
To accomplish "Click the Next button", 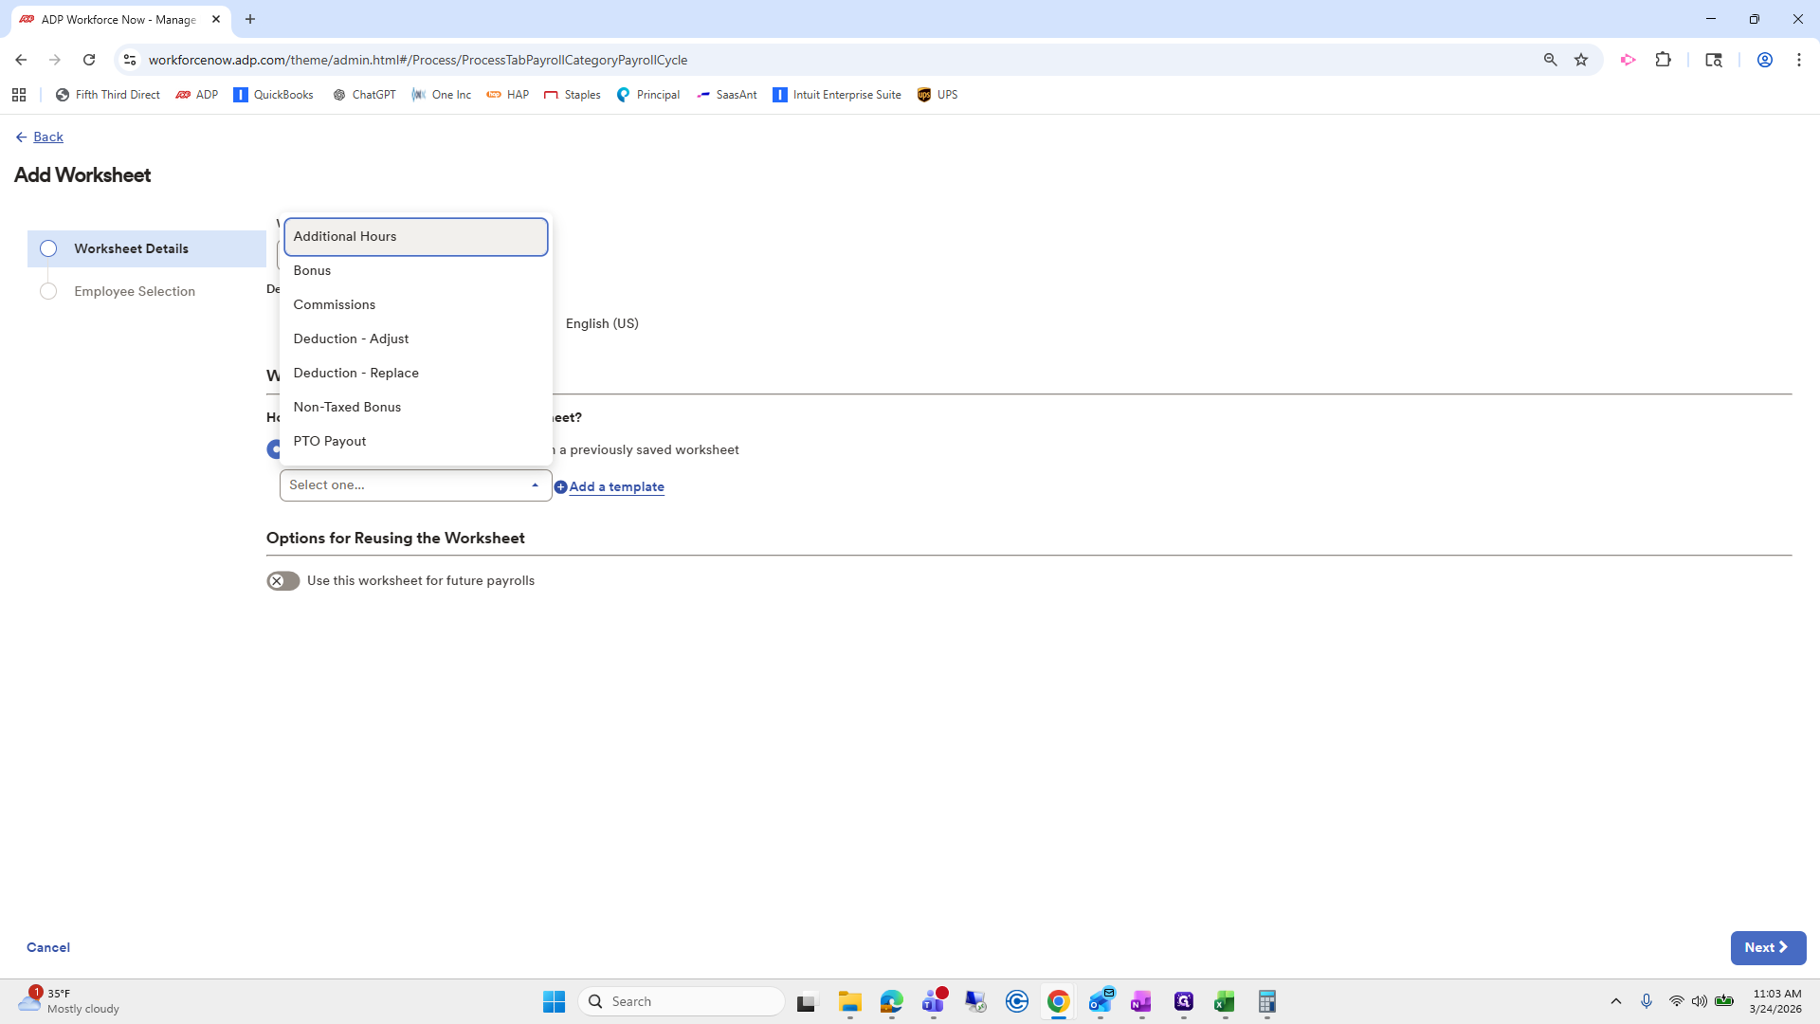I will (1767, 947).
